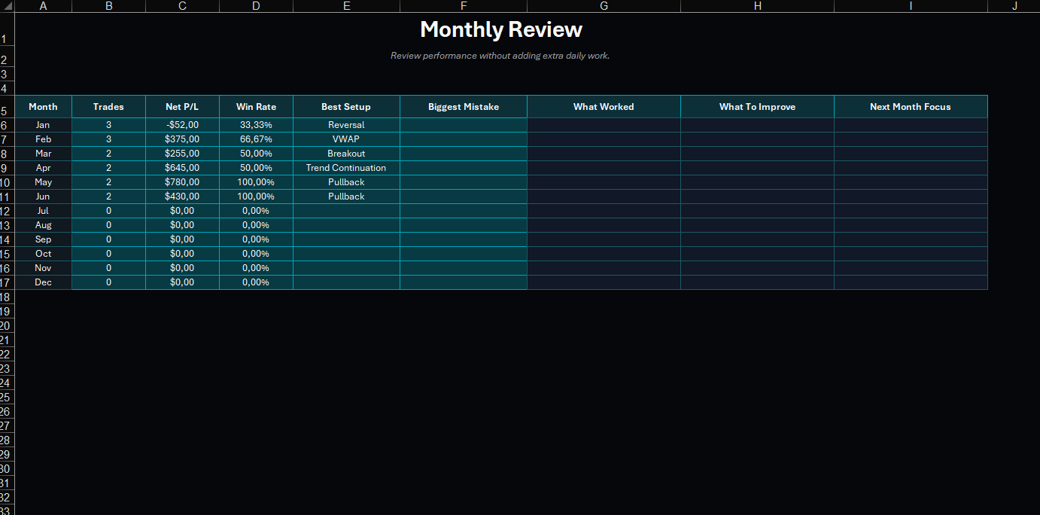Click the Win Rate cell for Aug
1040x515 pixels.
[x=256, y=225]
